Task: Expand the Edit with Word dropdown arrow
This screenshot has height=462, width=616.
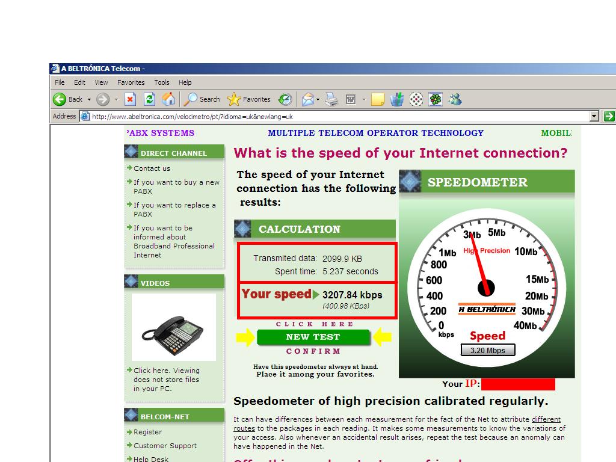Action: 364,99
